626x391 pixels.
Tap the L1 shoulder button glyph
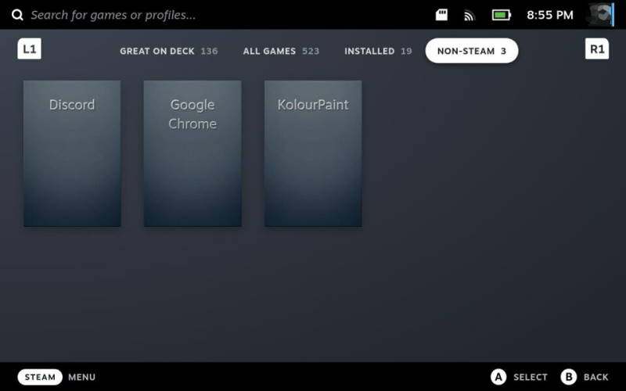(x=29, y=48)
